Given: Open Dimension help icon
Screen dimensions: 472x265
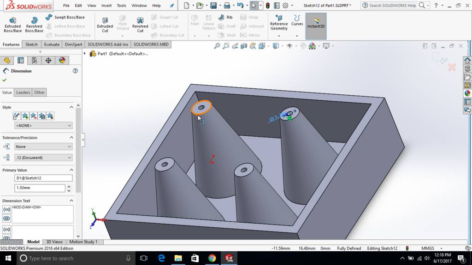Looking at the screenshot, I should 75,71.
